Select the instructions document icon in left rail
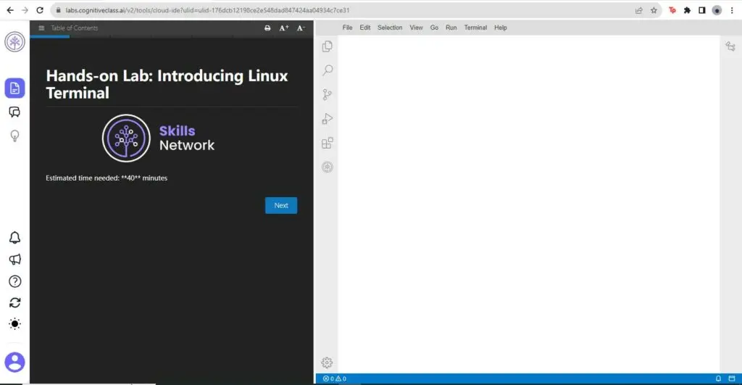Image resolution: width=742 pixels, height=385 pixels. tap(14, 88)
